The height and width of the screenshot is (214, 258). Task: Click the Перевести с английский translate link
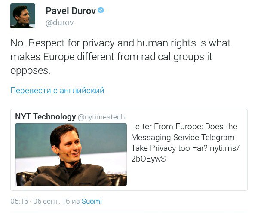pyautogui.click(x=57, y=90)
